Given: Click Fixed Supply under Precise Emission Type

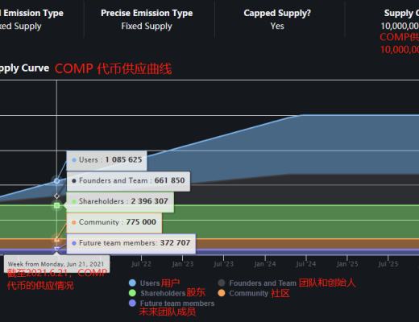Looking at the screenshot, I should pyautogui.click(x=147, y=26).
